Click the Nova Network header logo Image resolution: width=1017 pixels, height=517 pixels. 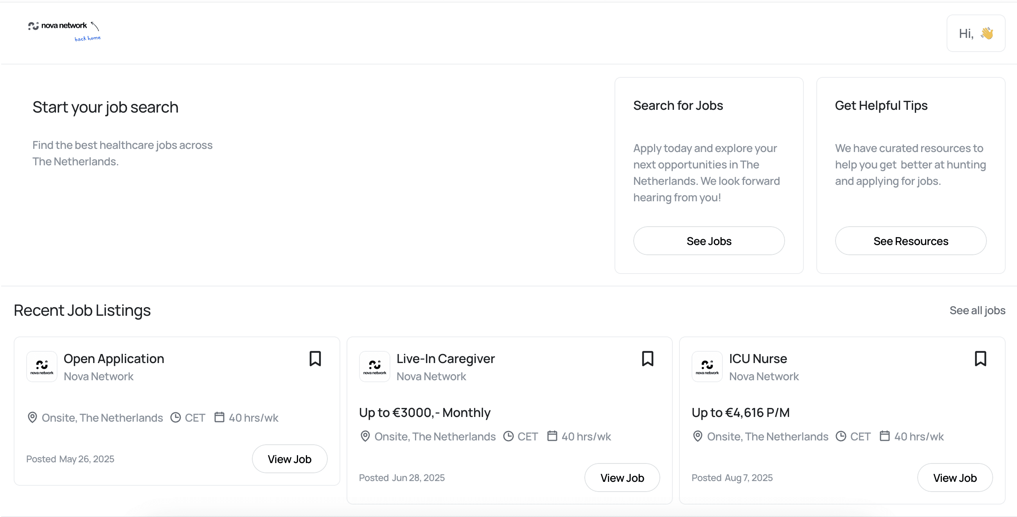[x=57, y=26]
